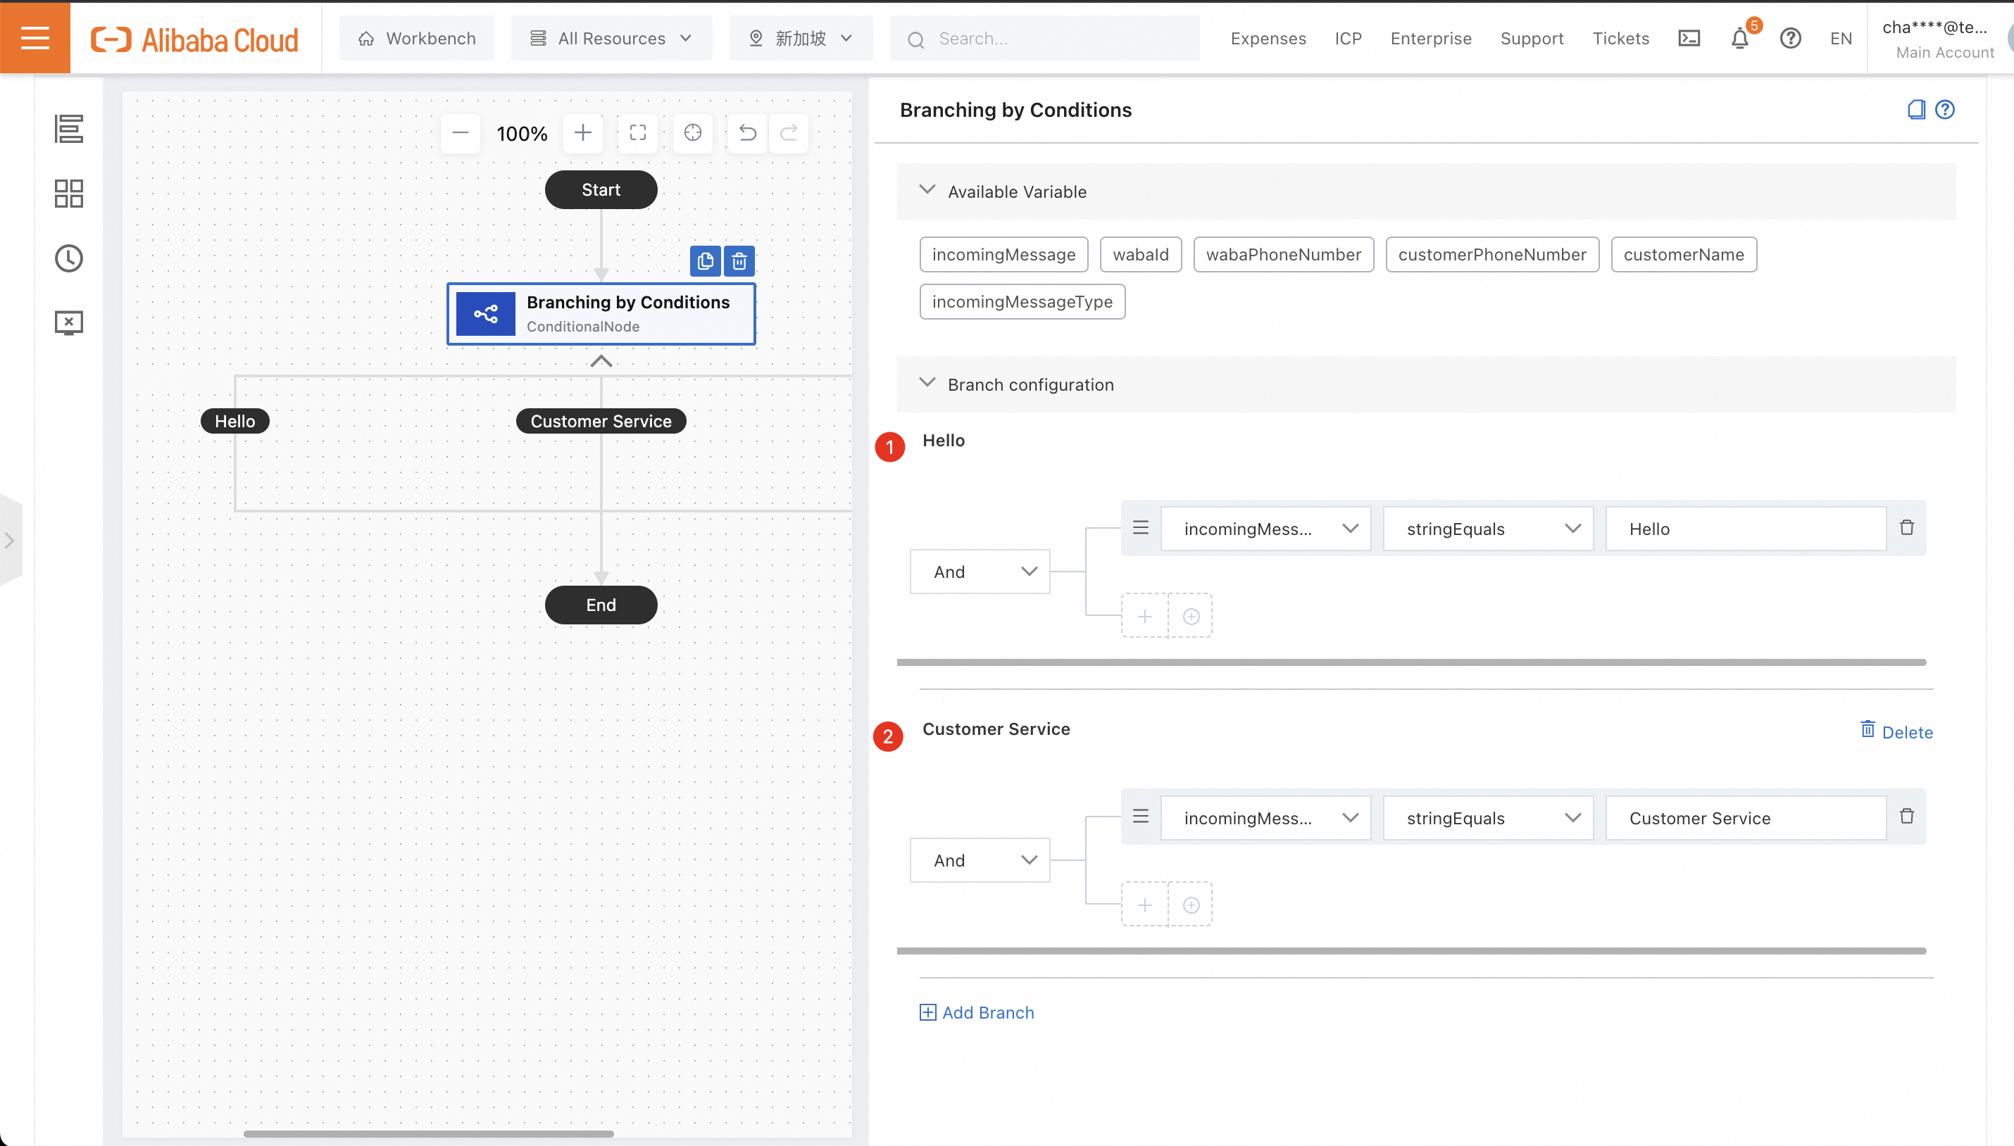Delete the Hello condition row
This screenshot has width=2014, height=1146.
click(x=1906, y=528)
